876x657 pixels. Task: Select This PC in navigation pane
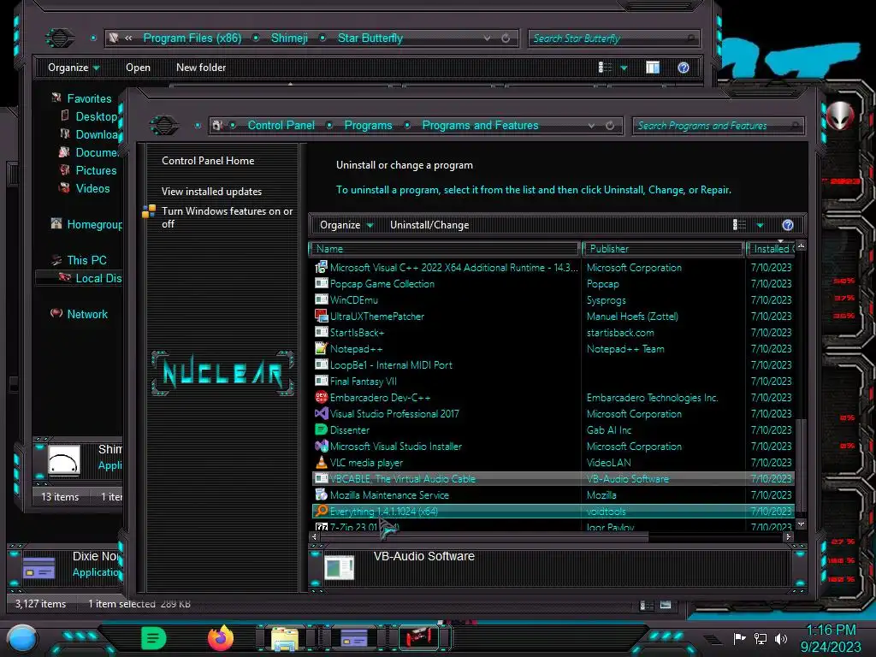[x=86, y=260]
